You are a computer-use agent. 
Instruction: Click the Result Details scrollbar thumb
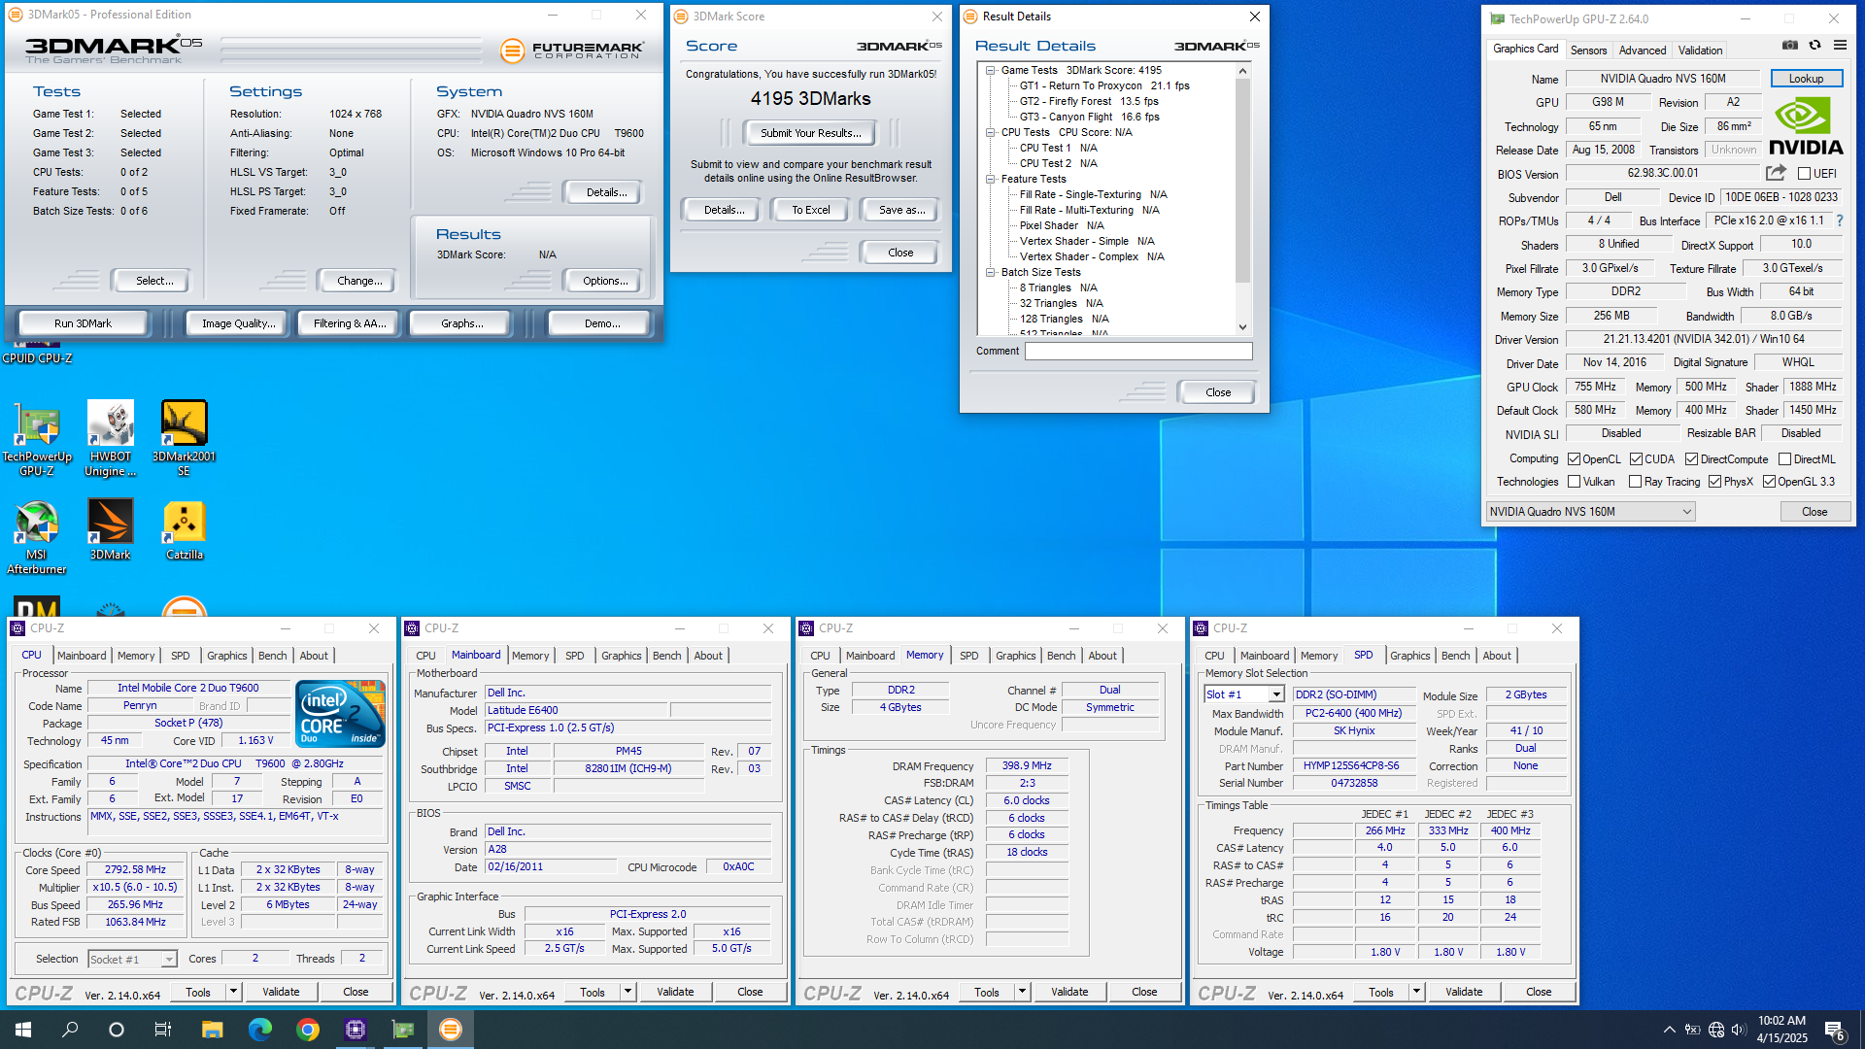[x=1242, y=180]
